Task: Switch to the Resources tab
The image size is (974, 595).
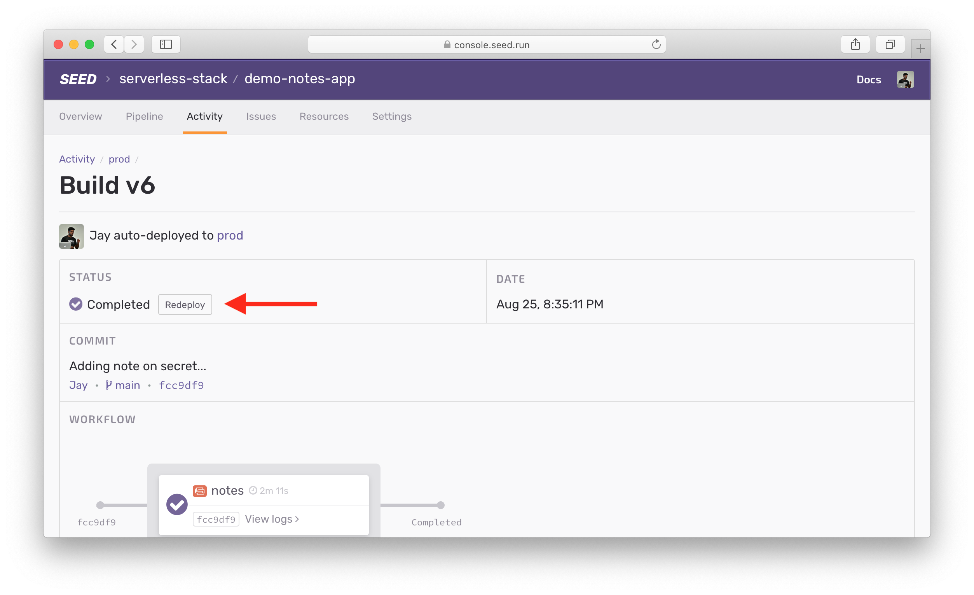Action: (324, 116)
